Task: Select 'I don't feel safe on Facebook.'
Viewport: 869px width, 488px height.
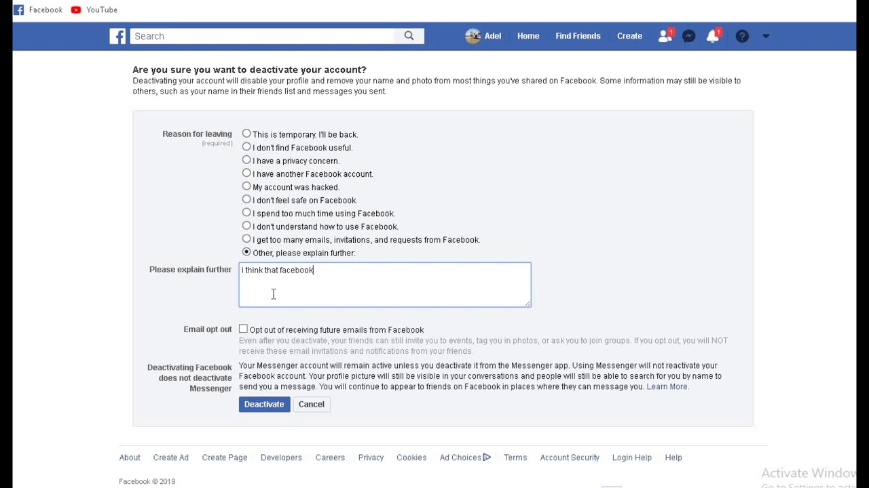Action: click(246, 199)
